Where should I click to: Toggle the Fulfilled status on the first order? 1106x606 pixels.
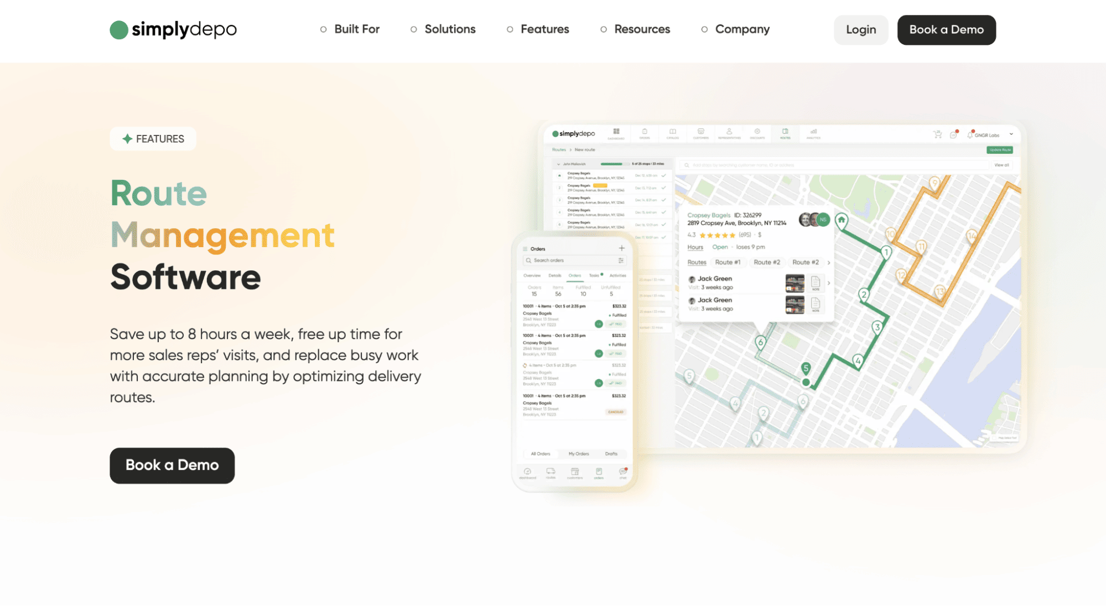tap(616, 315)
